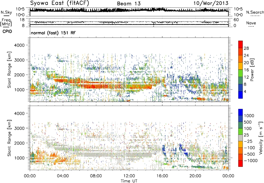Screen dimensions: 264x183
Task: Click the 'Velocity [m s-1]' colorbar title
Action: (261, 138)
